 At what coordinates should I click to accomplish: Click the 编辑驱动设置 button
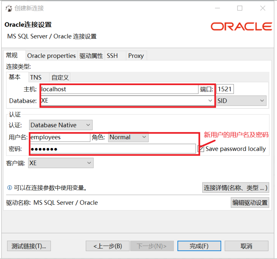pyautogui.click(x=250, y=203)
